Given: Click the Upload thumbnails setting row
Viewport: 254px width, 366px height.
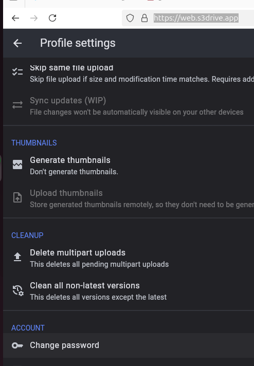Looking at the screenshot, I should (x=129, y=198).
